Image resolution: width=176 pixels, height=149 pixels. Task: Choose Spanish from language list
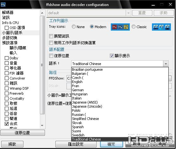click(x=120, y=127)
